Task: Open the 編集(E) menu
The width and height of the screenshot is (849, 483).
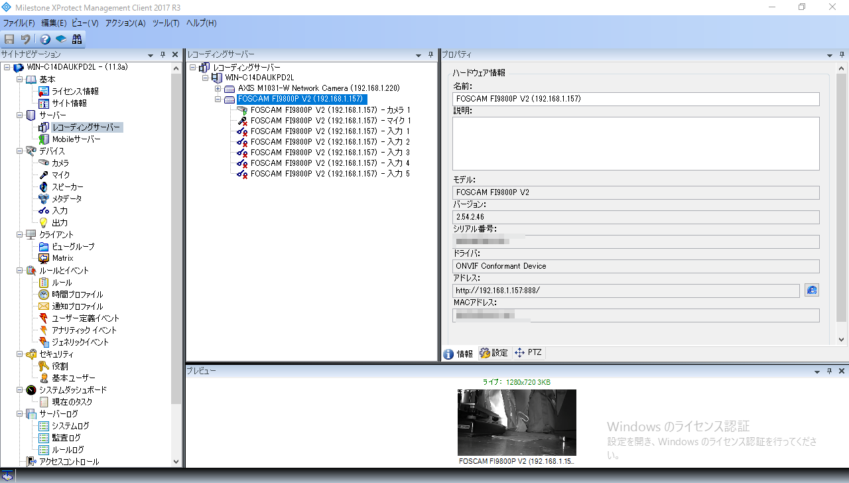Action: coord(54,23)
